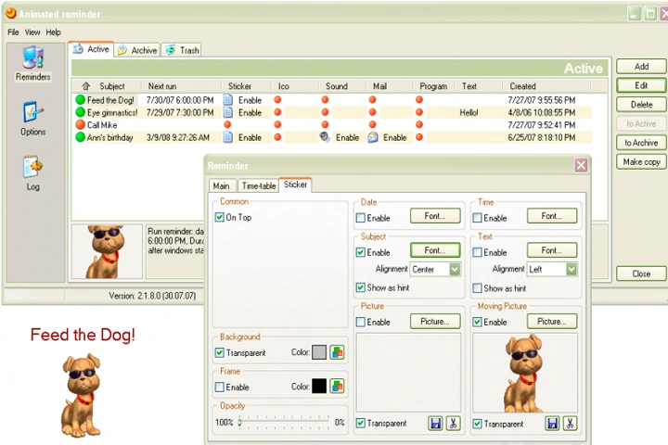The height and width of the screenshot is (445, 668).
Task: Open Font dialog for Date
Action: tap(435, 216)
